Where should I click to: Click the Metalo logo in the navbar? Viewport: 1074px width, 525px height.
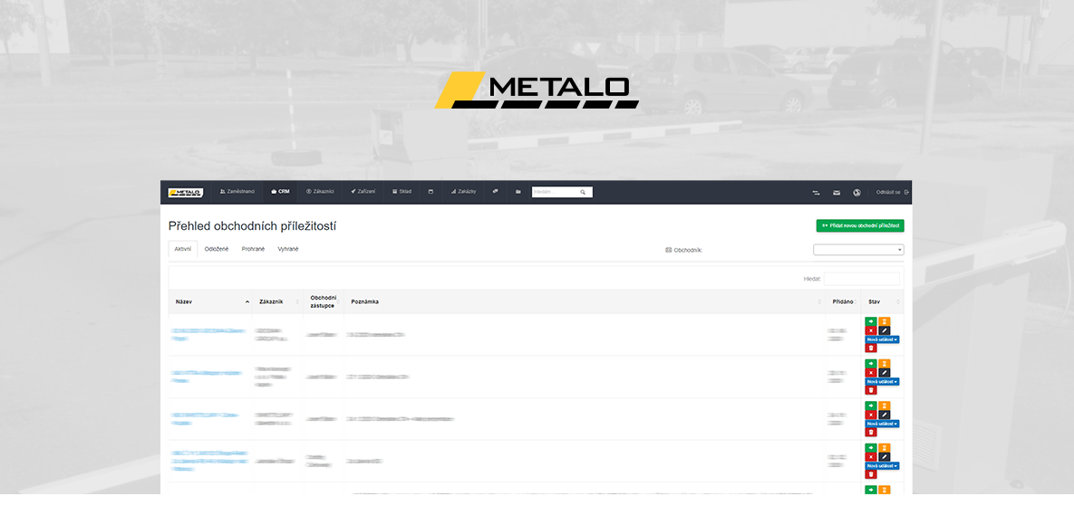[x=185, y=192]
